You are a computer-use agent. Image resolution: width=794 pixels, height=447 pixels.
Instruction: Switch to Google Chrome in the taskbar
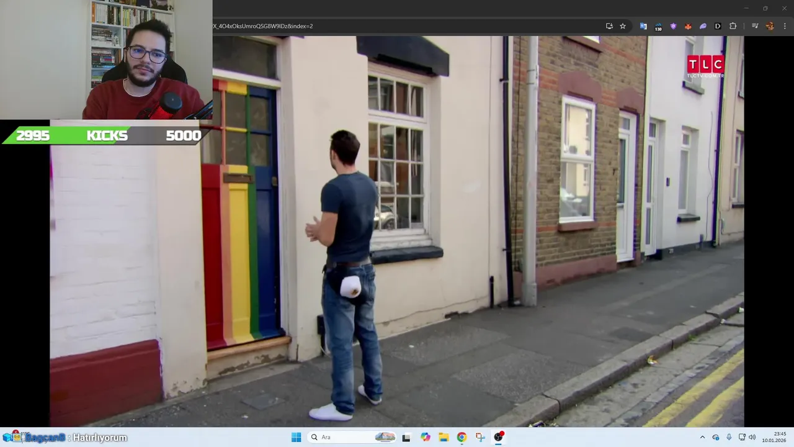pos(462,437)
